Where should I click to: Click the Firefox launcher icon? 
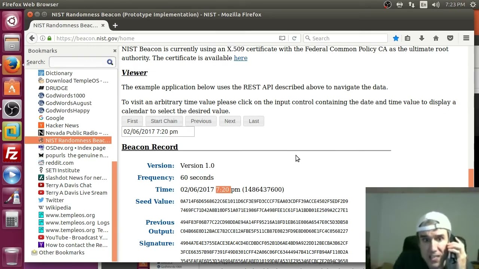pos(12,65)
